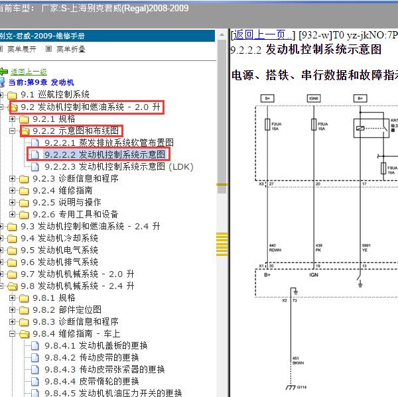The height and width of the screenshot is (397, 398).
Task: Click the IGN power box in diagram
Action: pyautogui.click(x=314, y=98)
